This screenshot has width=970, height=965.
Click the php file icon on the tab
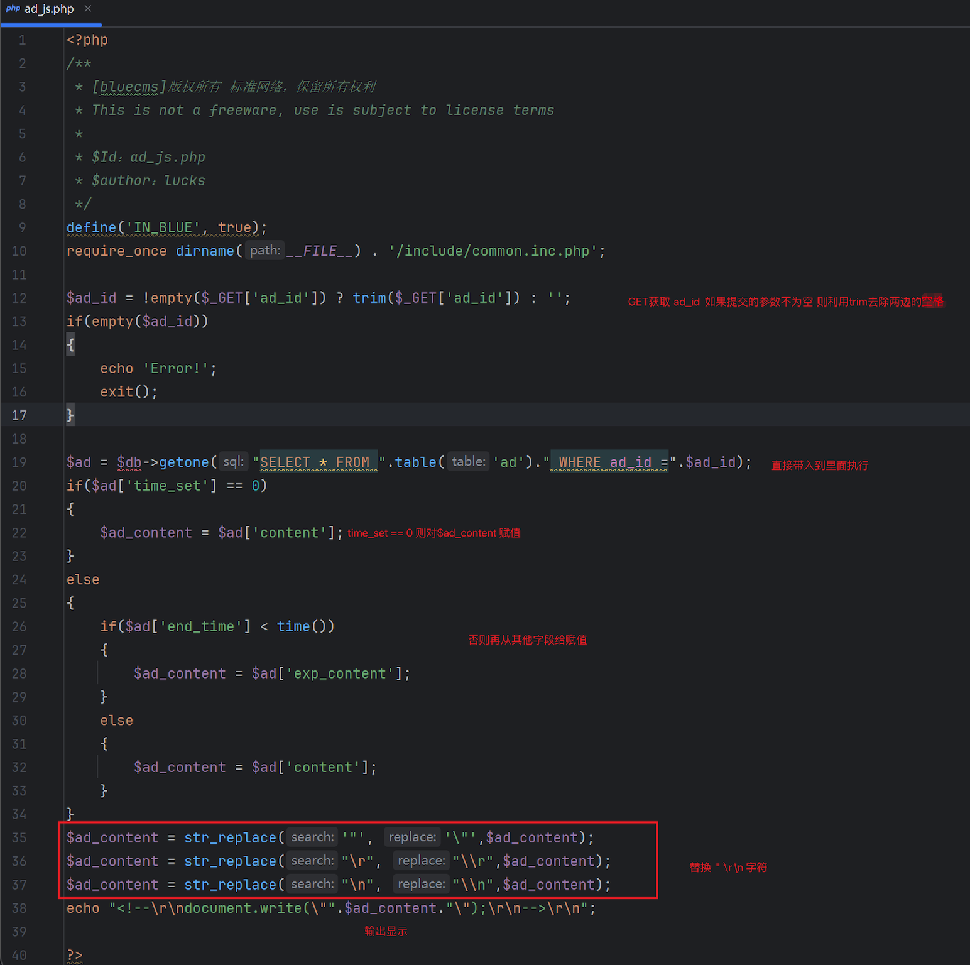coord(13,9)
